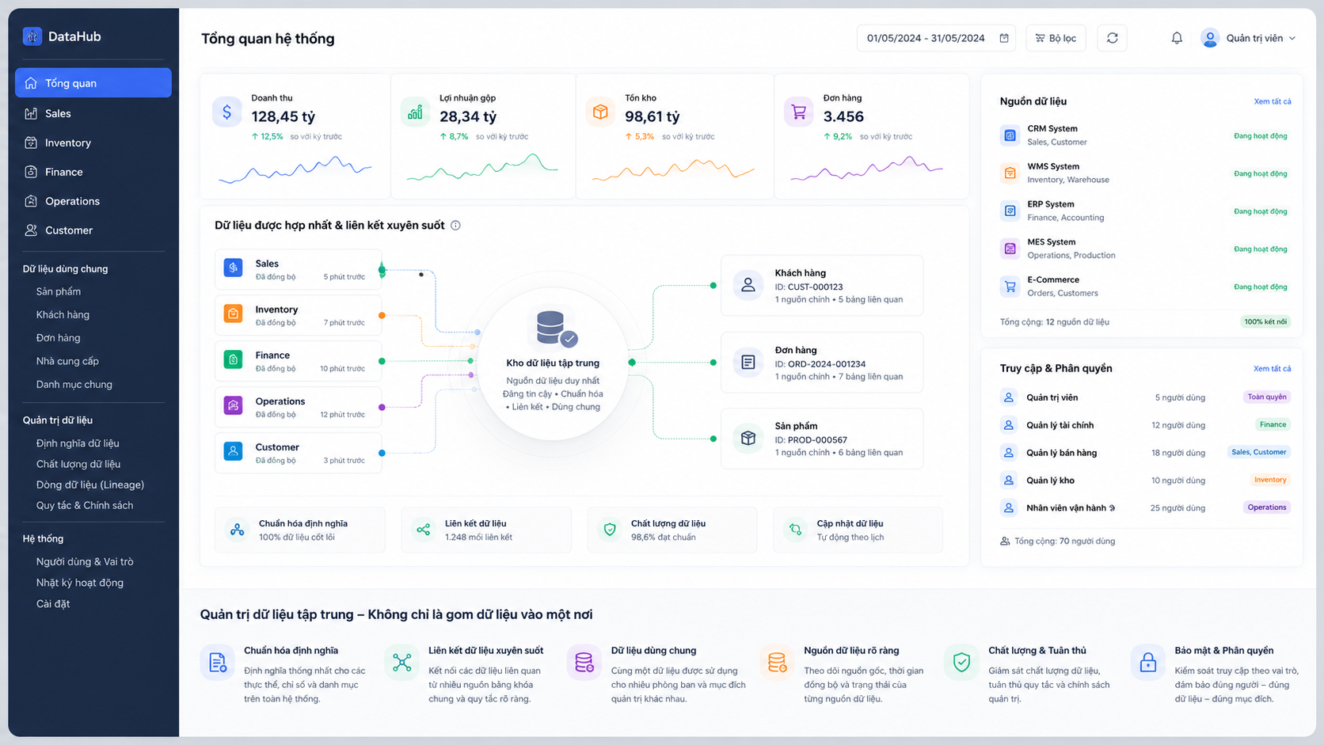This screenshot has width=1324, height=745.
Task: Open Chất lượng dữ liệu sidebar item
Action: [x=78, y=464]
